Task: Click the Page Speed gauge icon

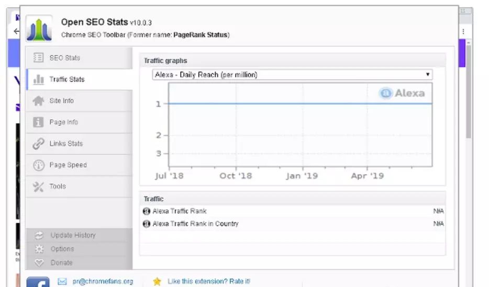Action: pos(38,165)
